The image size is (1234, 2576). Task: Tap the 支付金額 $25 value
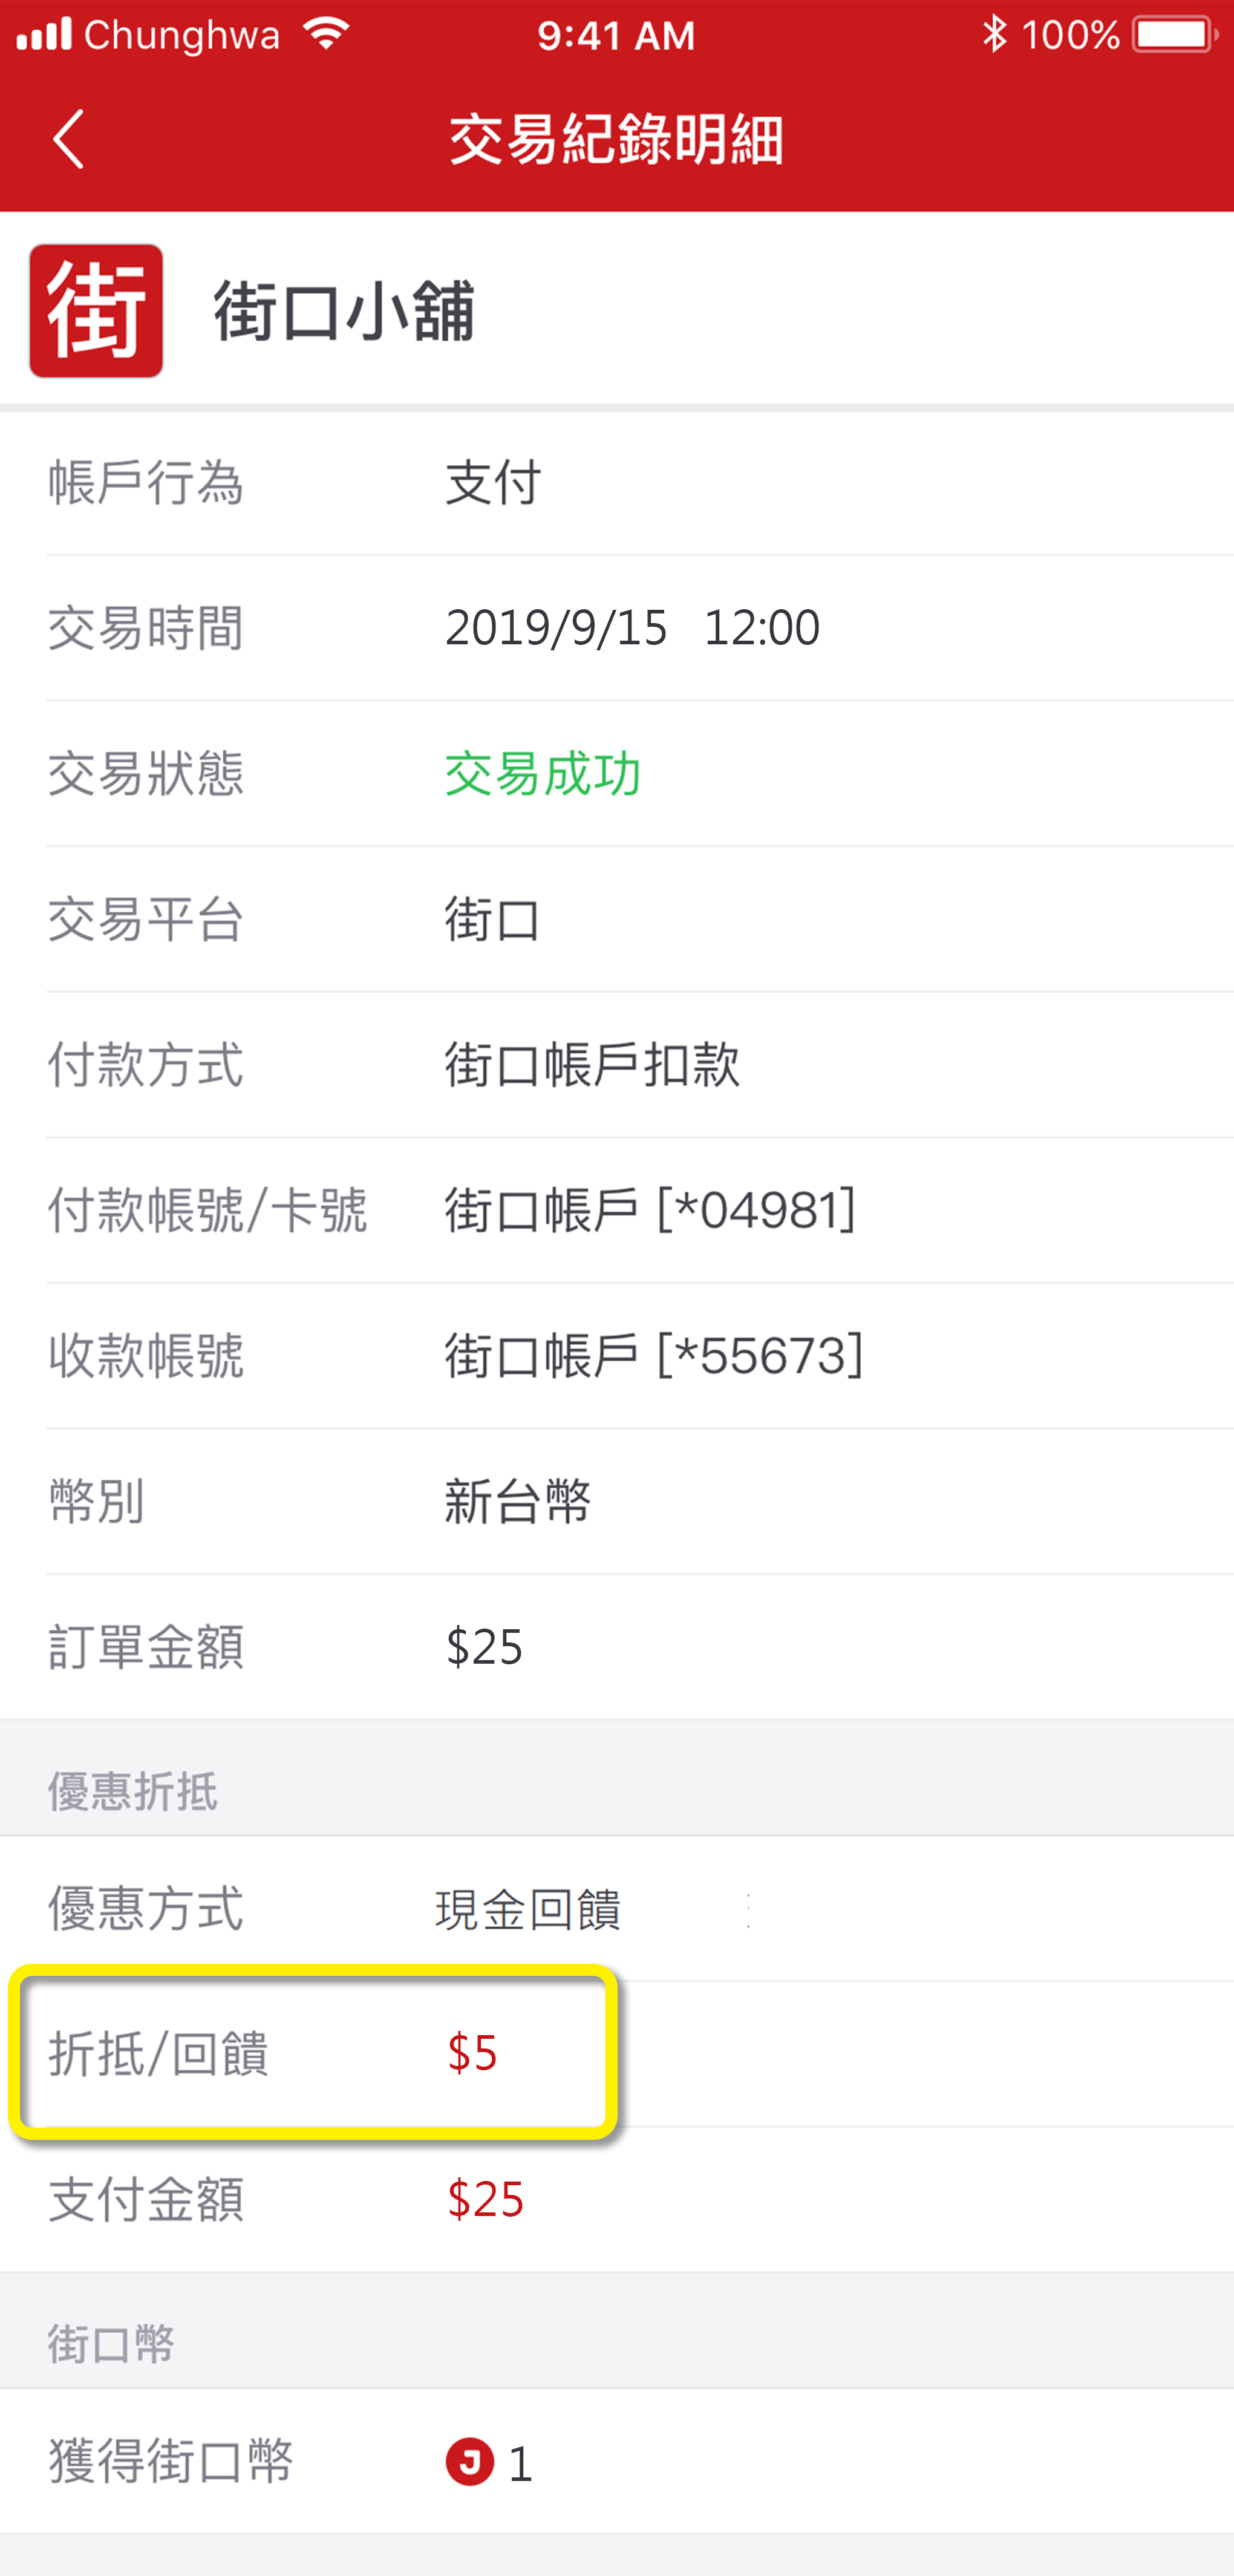point(485,2199)
